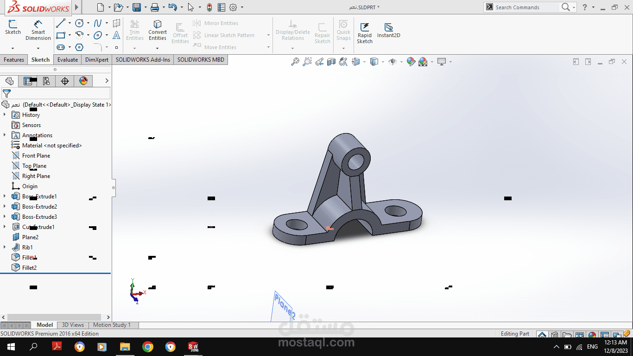Activate the Smart Dimension tool
The width and height of the screenshot is (633, 356).
point(38,30)
